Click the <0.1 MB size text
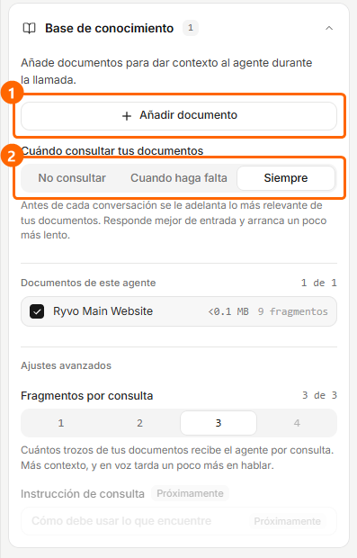The image size is (357, 558). (x=228, y=311)
